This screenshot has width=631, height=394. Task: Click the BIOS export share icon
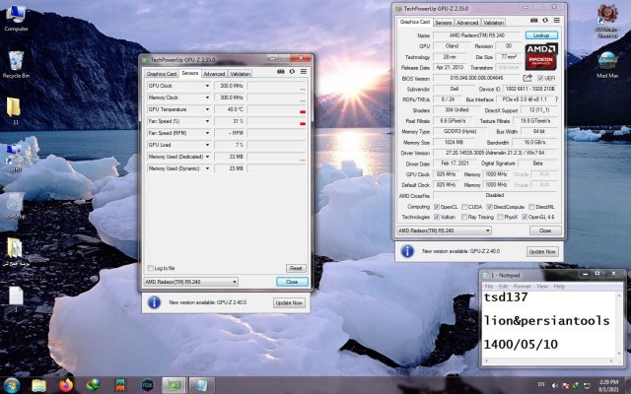pos(529,78)
